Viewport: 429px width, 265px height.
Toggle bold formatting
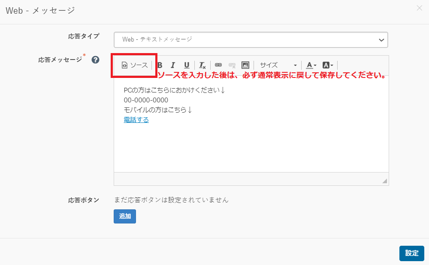[x=160, y=65]
